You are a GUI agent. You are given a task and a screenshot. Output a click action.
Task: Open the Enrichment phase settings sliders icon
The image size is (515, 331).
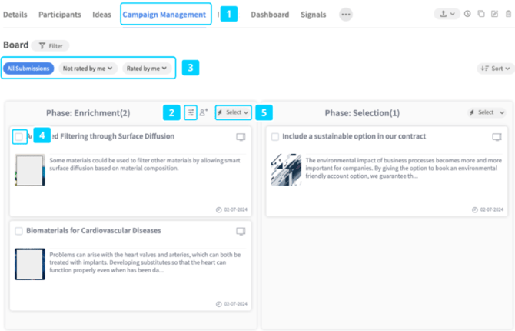coord(191,112)
